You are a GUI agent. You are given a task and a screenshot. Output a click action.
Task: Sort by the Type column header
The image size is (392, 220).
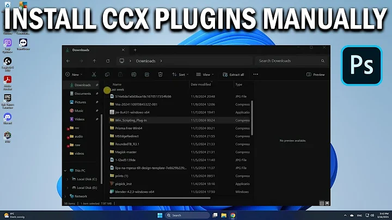coord(239,84)
